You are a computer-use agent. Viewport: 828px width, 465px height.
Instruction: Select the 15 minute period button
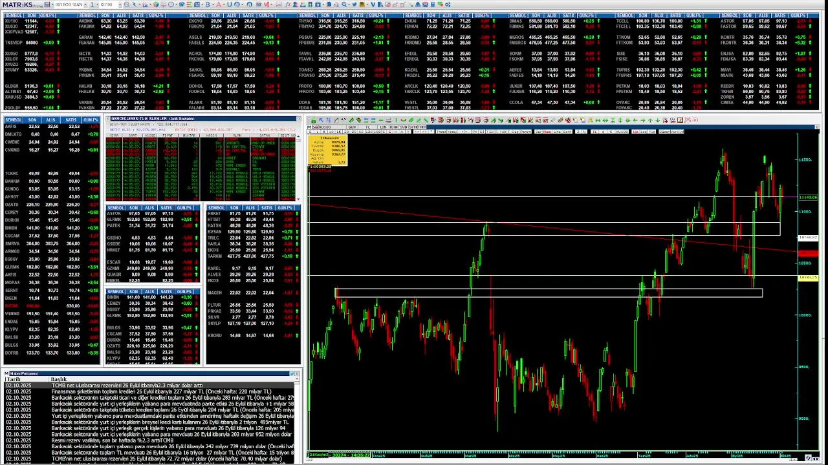coord(340,132)
